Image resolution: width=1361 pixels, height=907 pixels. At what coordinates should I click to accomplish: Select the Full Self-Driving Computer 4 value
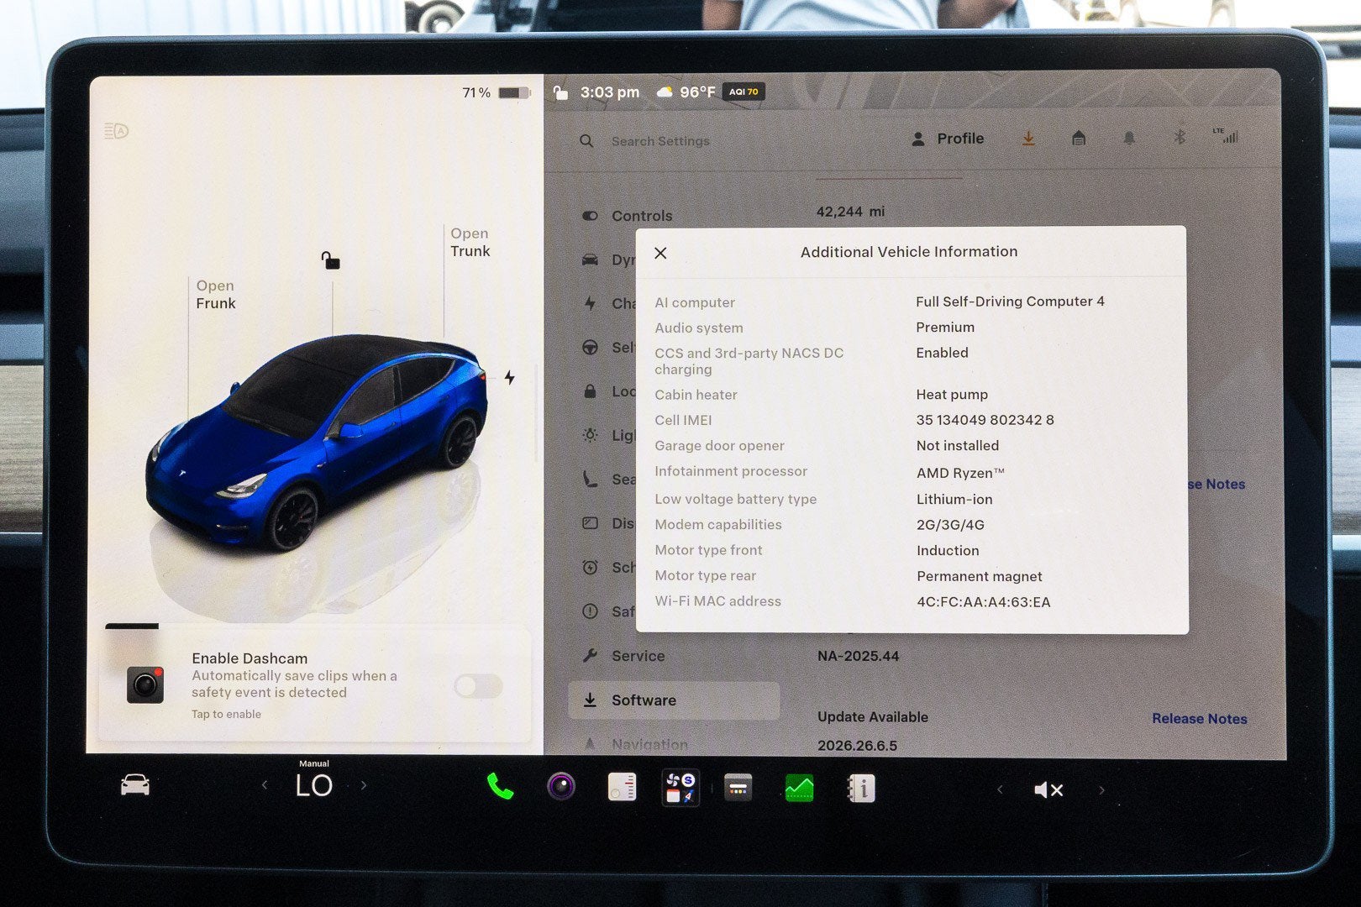click(1010, 301)
